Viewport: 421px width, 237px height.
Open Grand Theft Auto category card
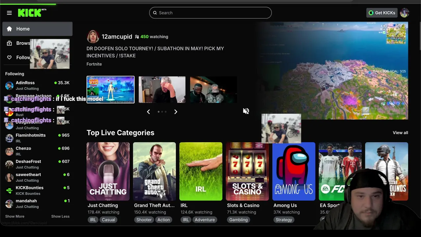point(154,171)
